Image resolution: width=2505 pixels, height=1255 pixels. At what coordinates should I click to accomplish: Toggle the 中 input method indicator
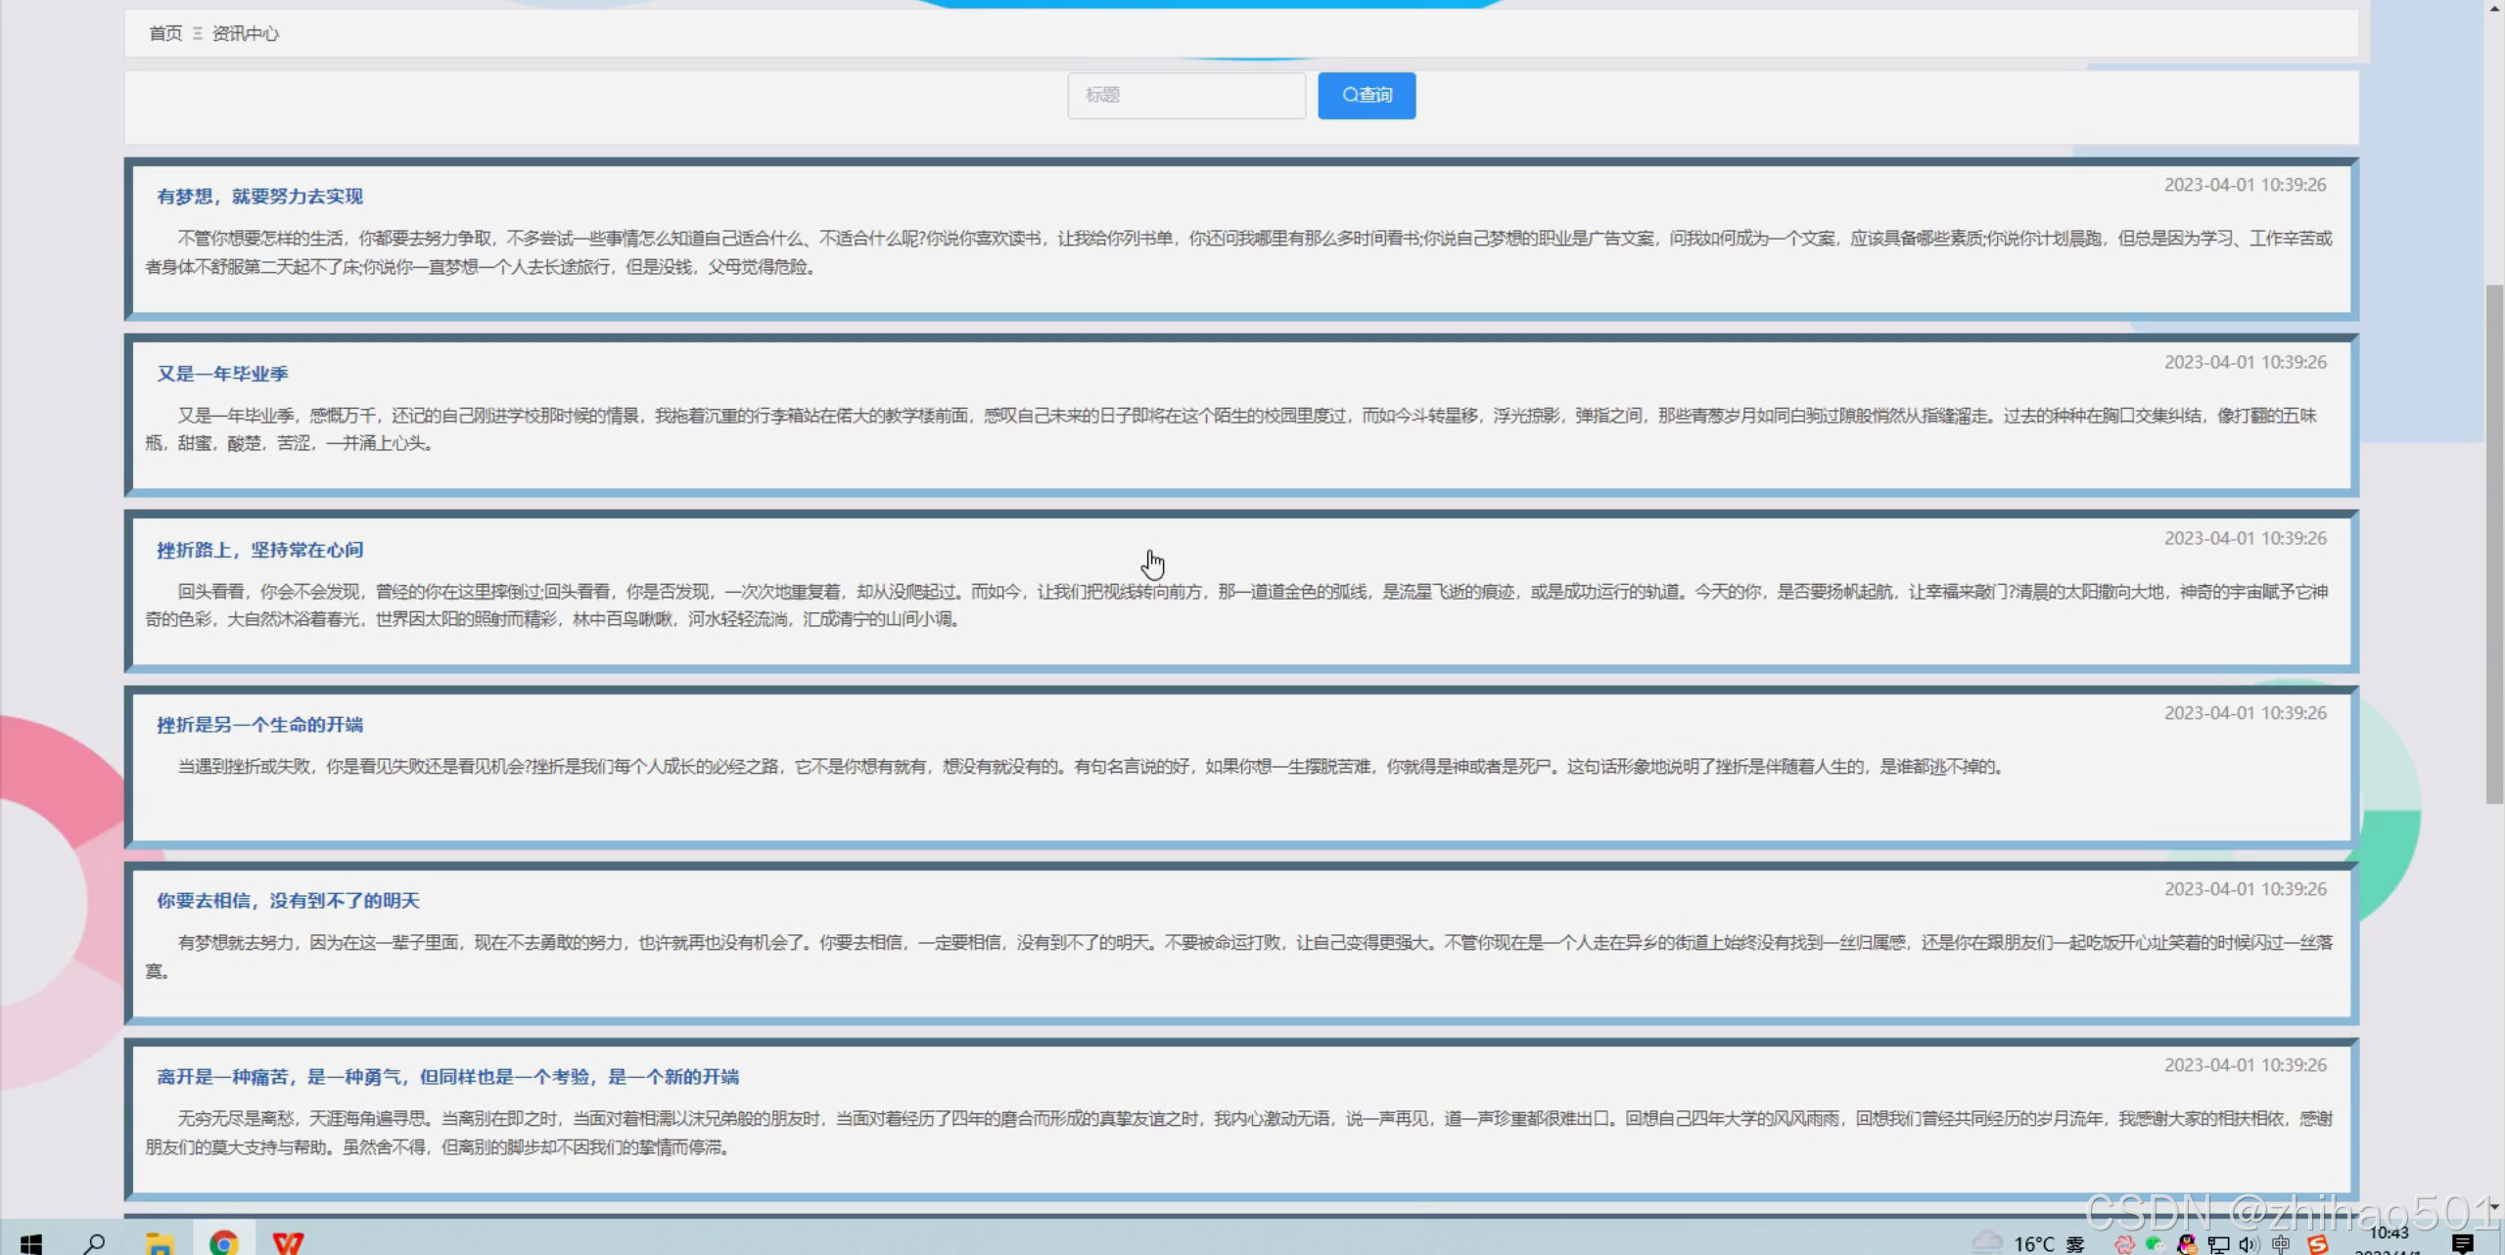[x=2281, y=1244]
